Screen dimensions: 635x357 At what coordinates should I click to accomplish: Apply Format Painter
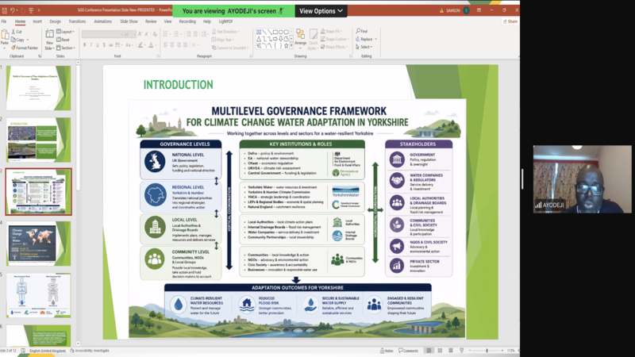(x=25, y=48)
